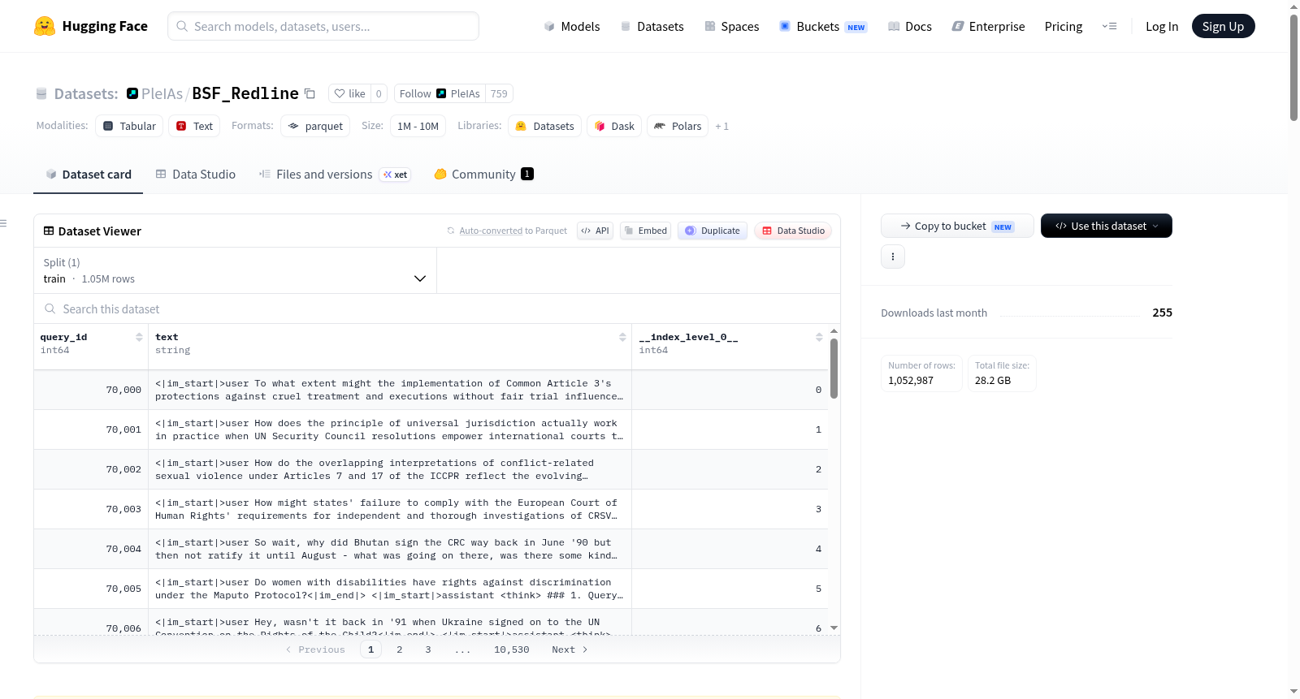Sort the text column using its sort icon
Viewport: 1300px width, 699px height.
pyautogui.click(x=622, y=337)
